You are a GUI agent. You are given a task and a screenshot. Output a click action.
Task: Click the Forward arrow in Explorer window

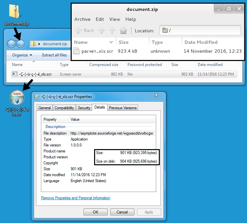[x=20, y=44]
